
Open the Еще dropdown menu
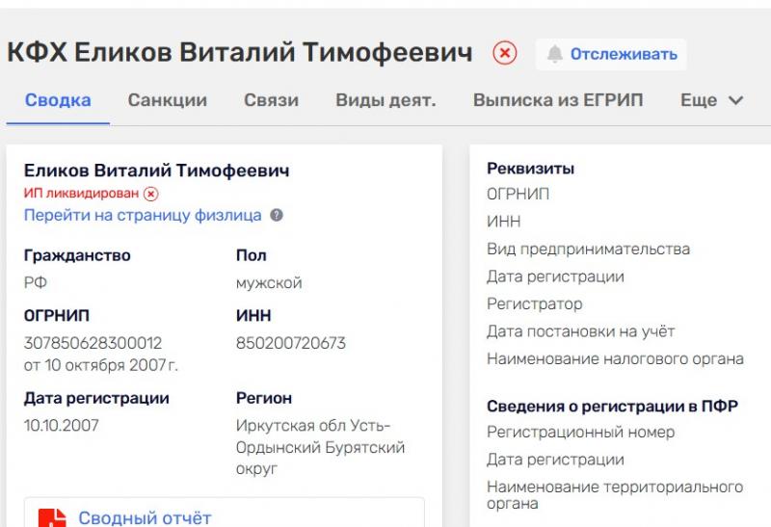pyautogui.click(x=711, y=100)
